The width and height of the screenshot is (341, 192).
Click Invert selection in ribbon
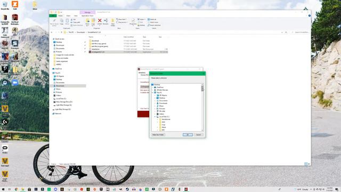pyautogui.click(x=154, y=25)
